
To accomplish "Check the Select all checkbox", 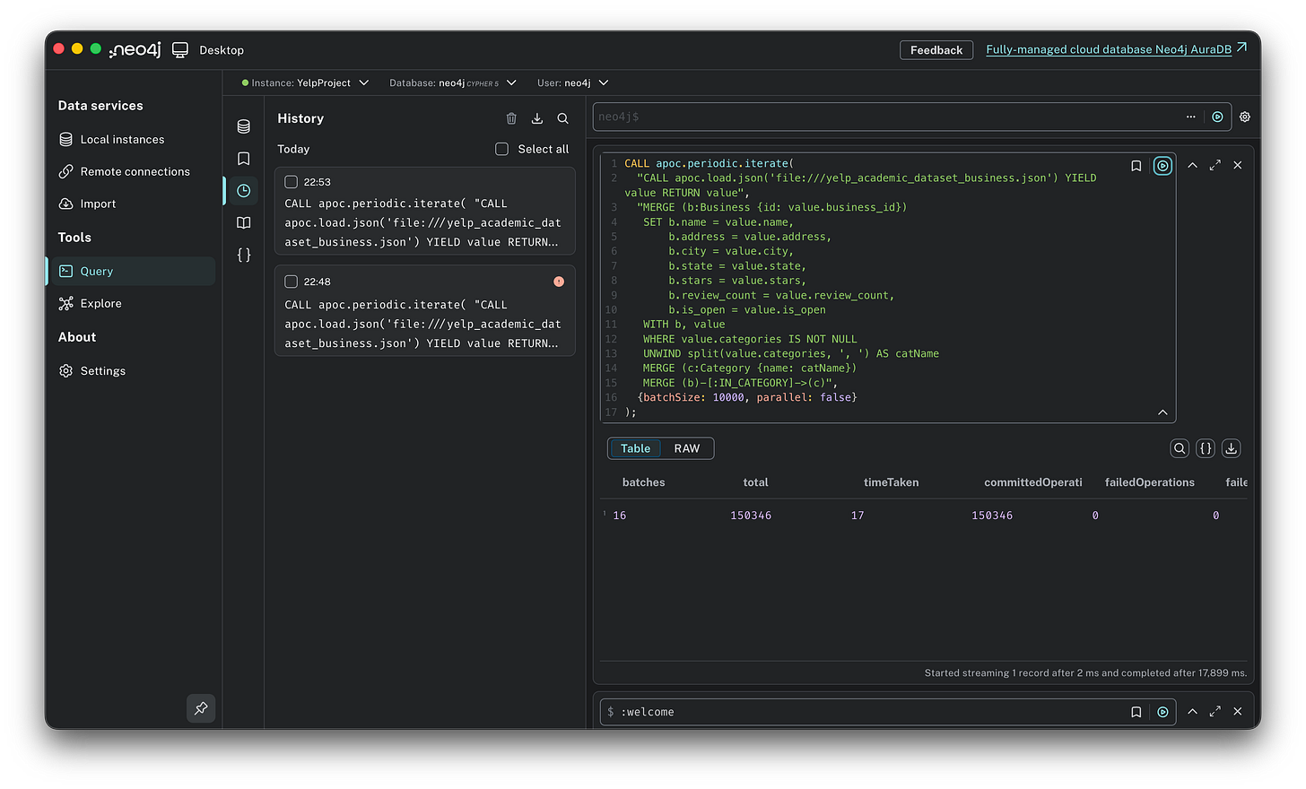I will tap(502, 149).
